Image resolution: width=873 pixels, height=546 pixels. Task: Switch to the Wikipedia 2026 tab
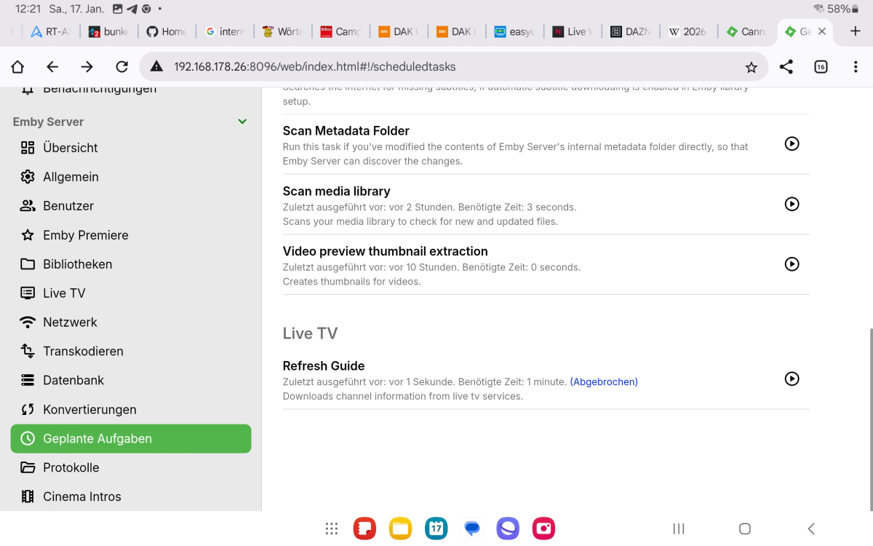point(687,32)
